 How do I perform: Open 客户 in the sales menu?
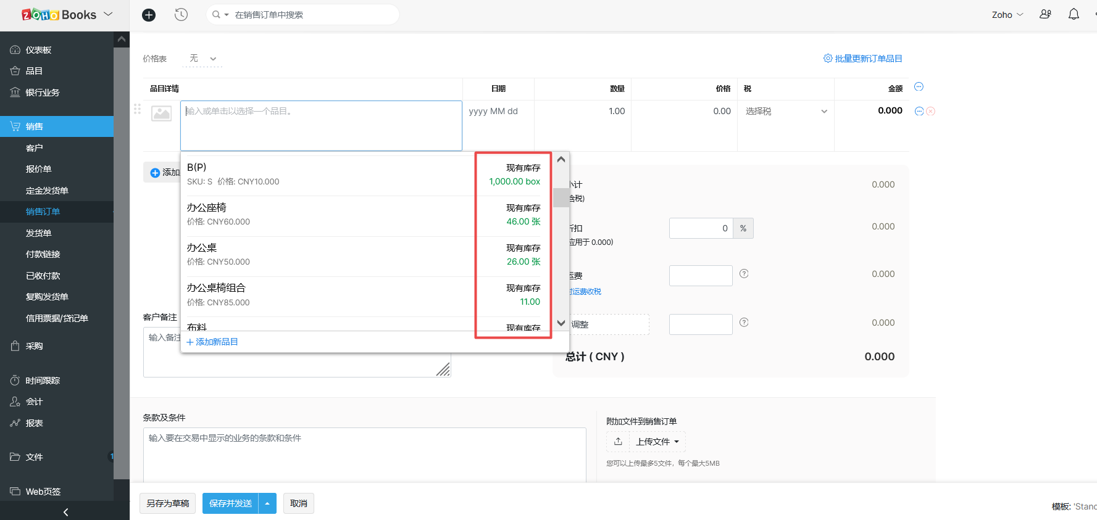tap(35, 148)
